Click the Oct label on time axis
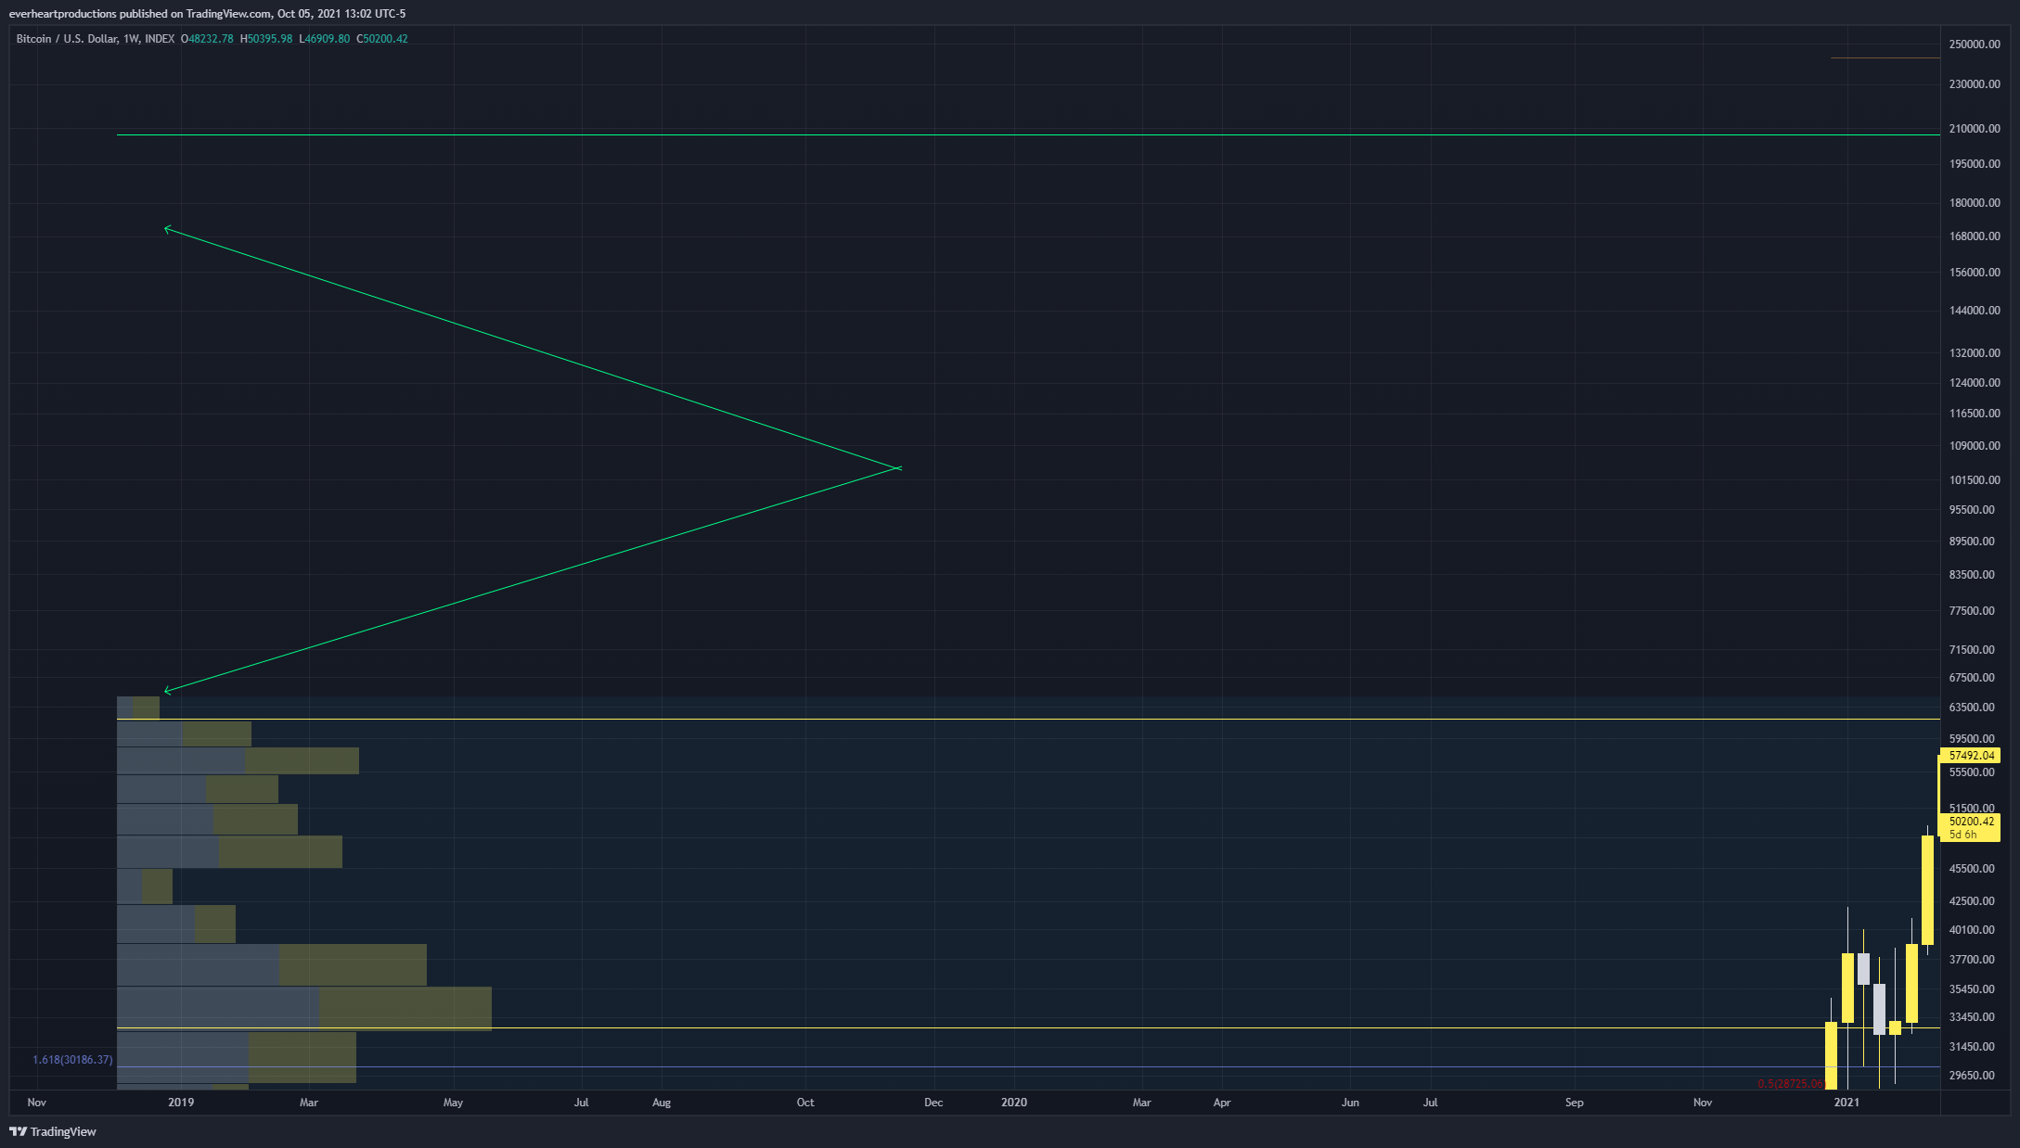 coord(805,1103)
